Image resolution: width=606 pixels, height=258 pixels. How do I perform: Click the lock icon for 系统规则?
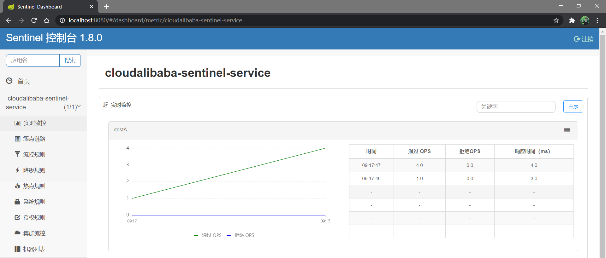coord(17,201)
